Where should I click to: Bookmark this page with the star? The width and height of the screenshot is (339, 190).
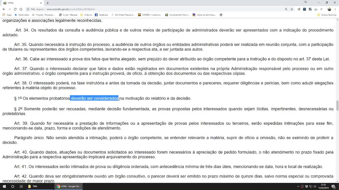coord(292,9)
